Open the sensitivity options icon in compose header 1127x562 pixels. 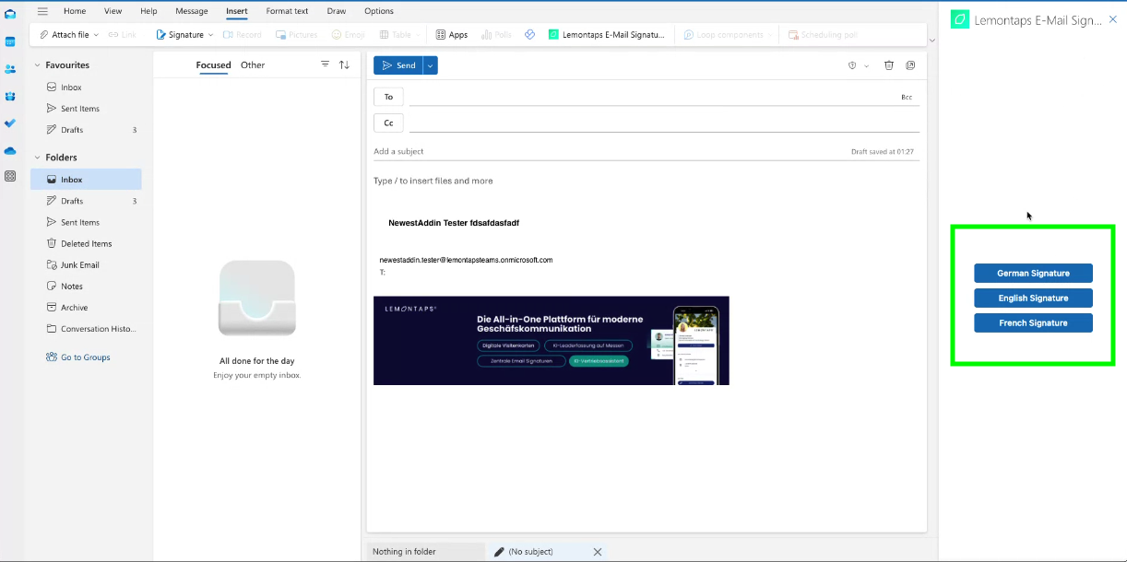point(852,65)
